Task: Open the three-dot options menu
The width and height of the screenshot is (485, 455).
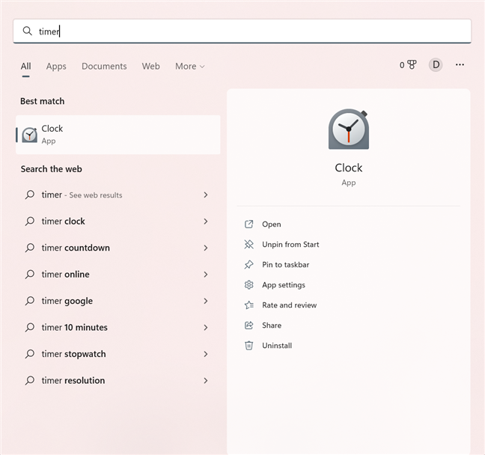Action: coord(460,64)
